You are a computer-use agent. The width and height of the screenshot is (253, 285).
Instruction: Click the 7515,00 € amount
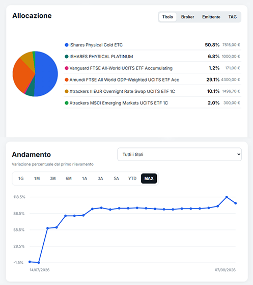coord(231,45)
